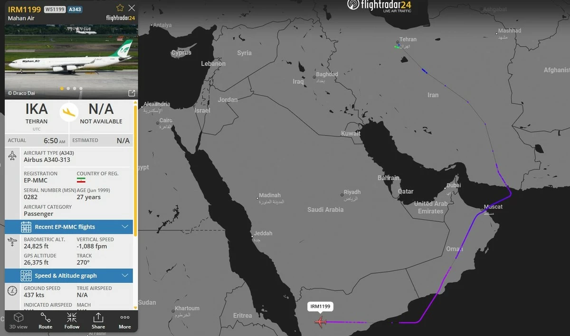
Task: Open the 3D view
Action: pos(19,321)
